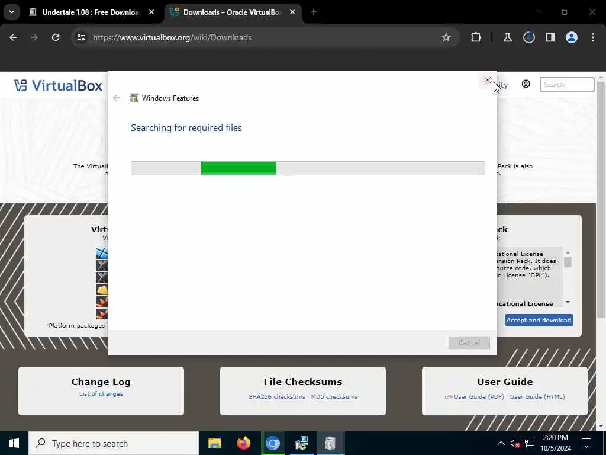Click the muted volume tray icon
Image resolution: width=606 pixels, height=455 pixels.
click(515, 443)
